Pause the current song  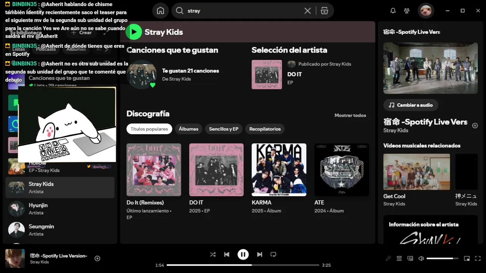243,254
